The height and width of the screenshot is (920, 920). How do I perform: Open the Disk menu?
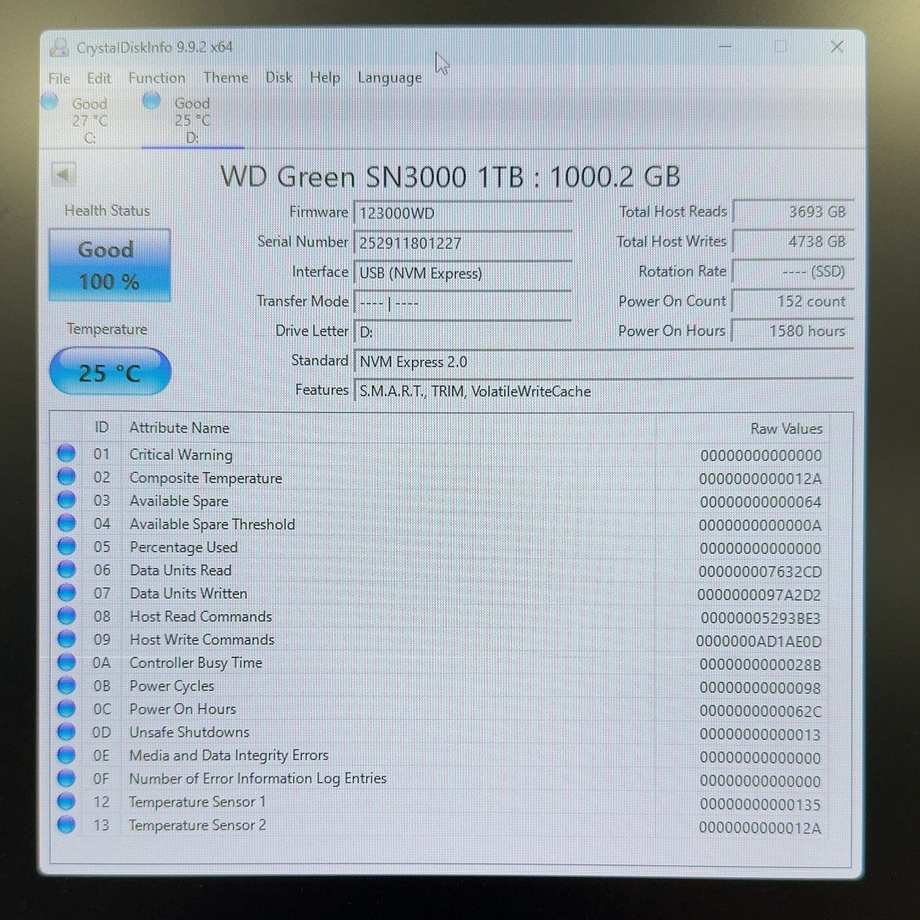[279, 78]
